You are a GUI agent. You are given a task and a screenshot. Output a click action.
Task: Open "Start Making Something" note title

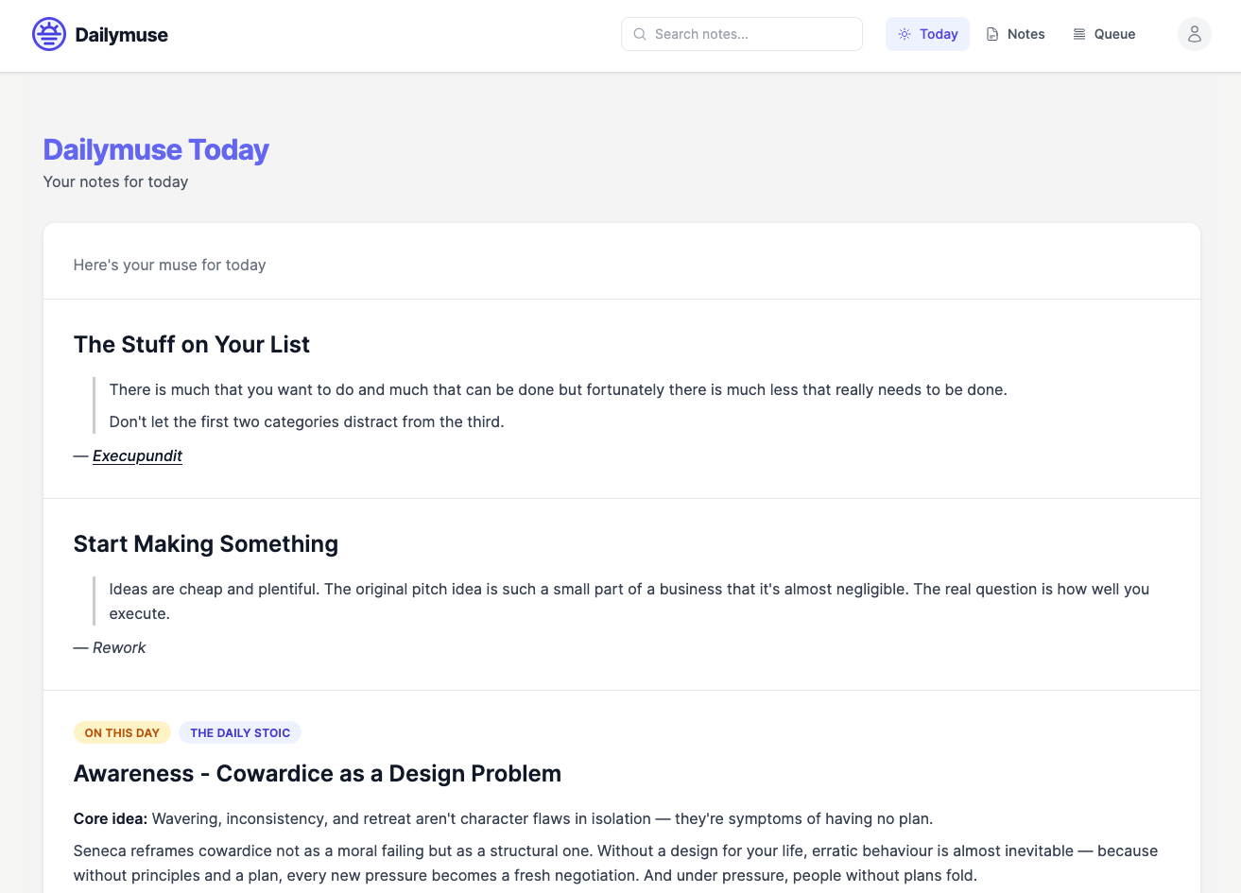click(x=206, y=544)
